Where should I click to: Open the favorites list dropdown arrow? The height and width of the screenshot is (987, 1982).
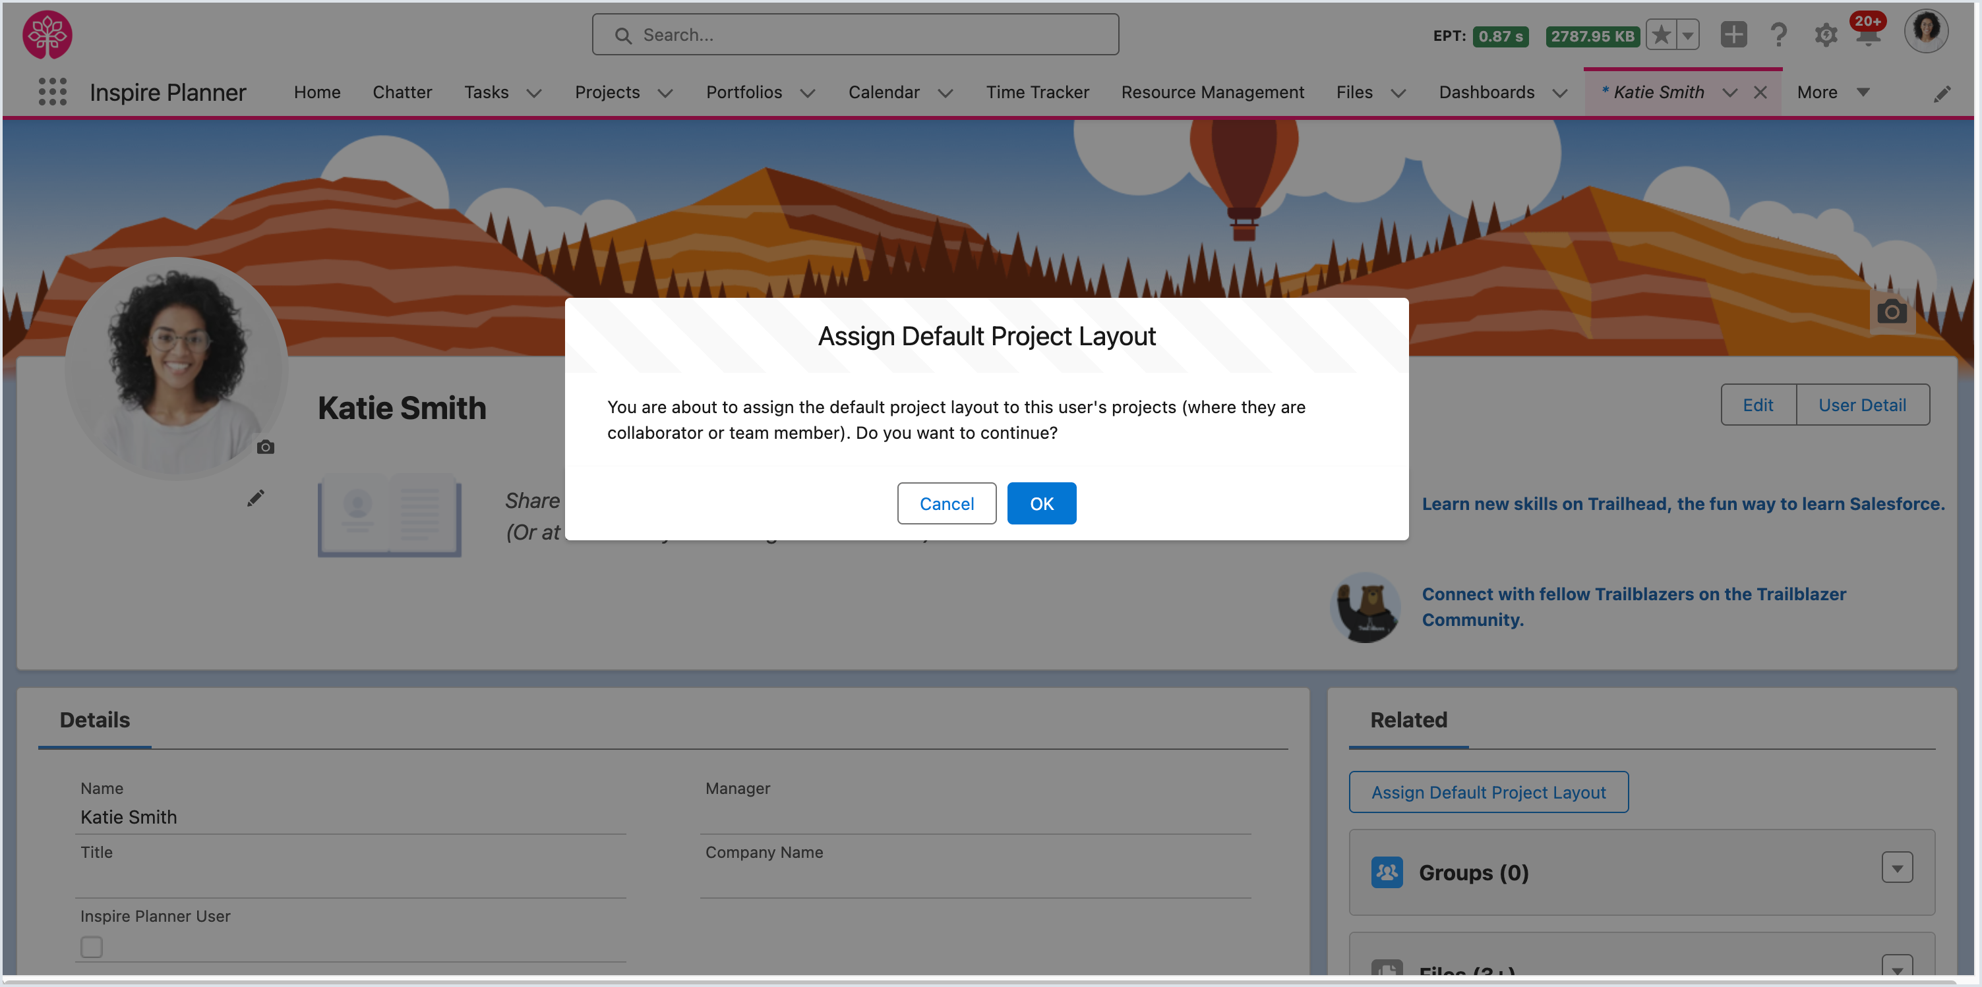1687,36
